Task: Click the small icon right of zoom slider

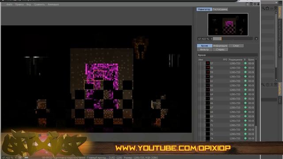Action: 256,38
